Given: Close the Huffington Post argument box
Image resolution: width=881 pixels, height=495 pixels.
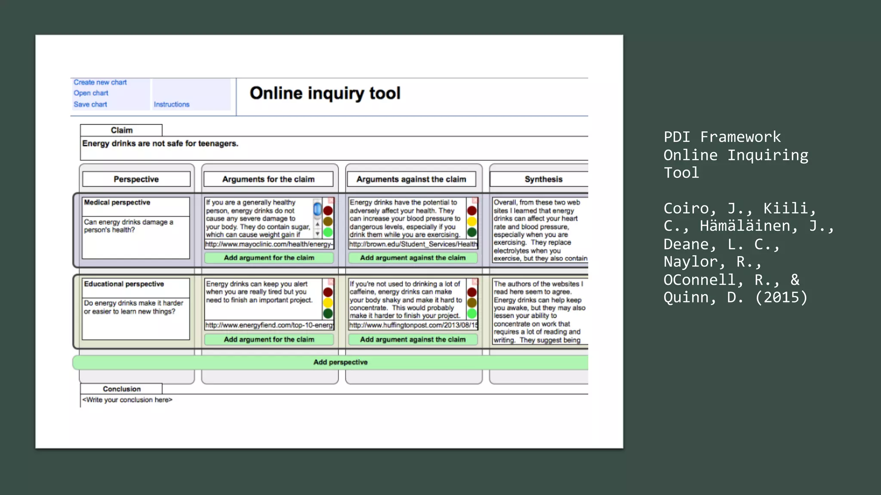Looking at the screenshot, I should pyautogui.click(x=475, y=282).
